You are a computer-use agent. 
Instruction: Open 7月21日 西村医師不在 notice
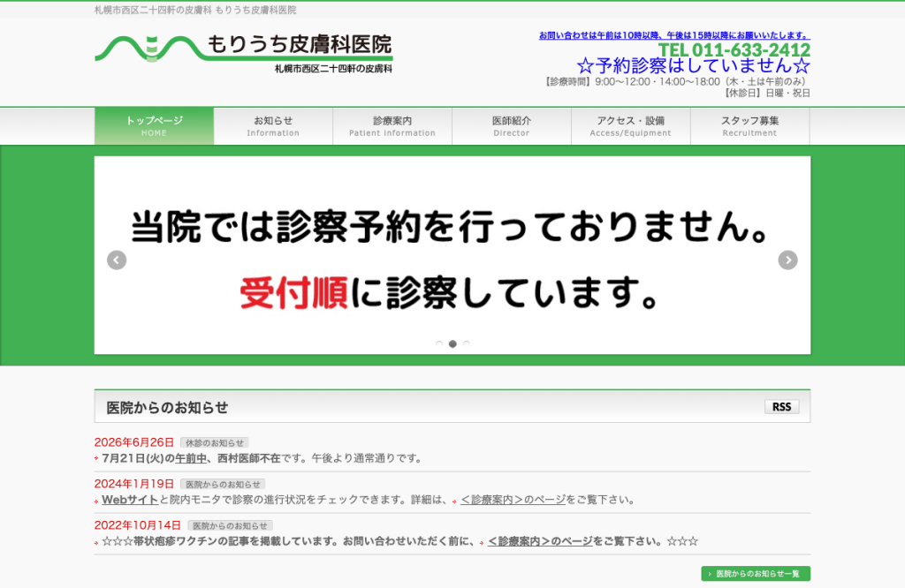coord(262,458)
